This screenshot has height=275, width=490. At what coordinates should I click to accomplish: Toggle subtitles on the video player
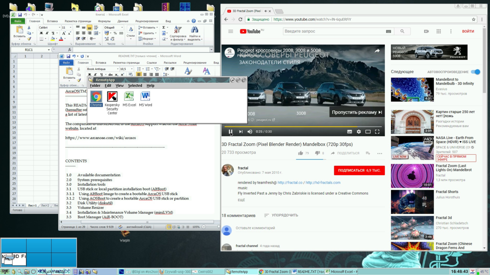[x=349, y=132]
